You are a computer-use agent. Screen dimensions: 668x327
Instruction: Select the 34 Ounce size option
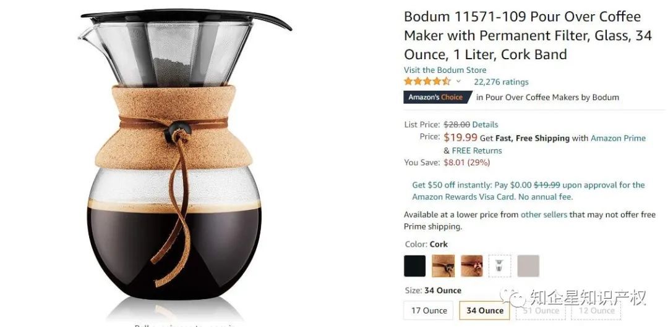point(485,310)
